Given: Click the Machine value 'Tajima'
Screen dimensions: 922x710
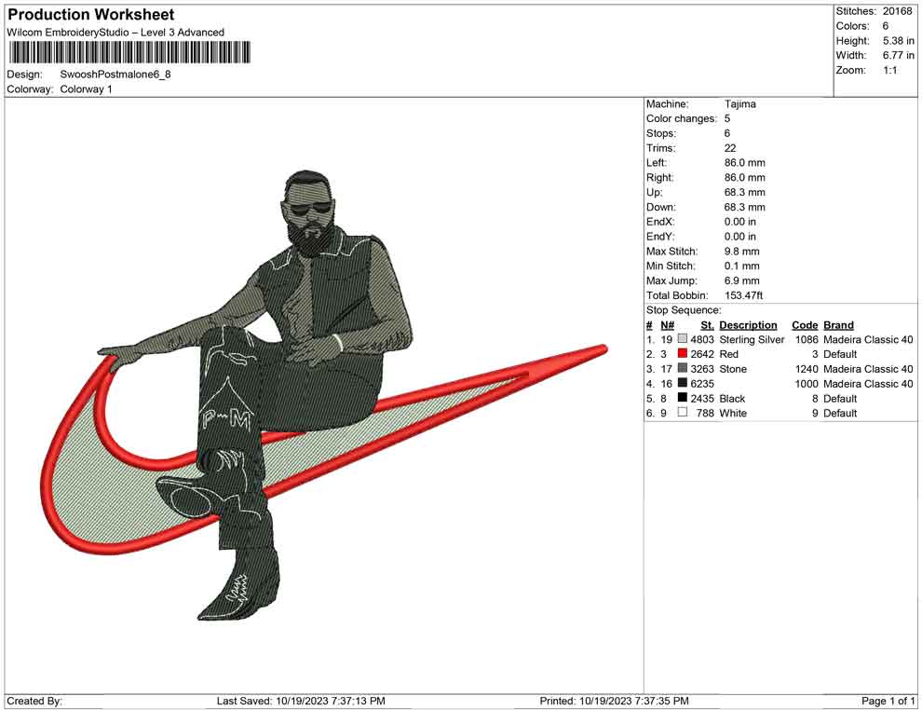Looking at the screenshot, I should pyautogui.click(x=740, y=103).
